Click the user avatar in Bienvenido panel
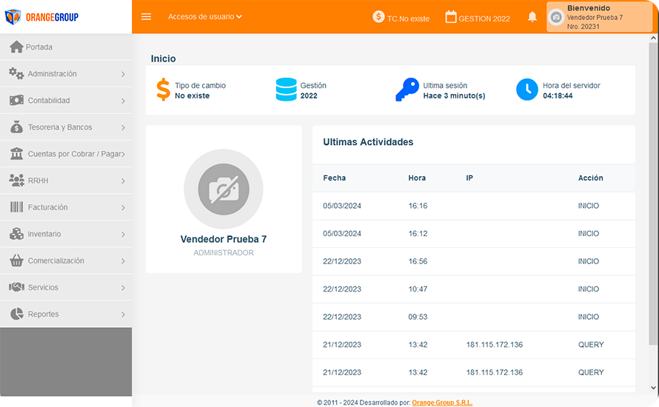The image size is (659, 407). 556,17
